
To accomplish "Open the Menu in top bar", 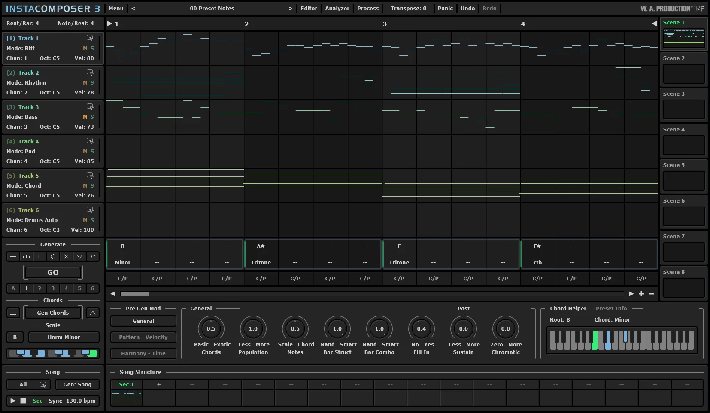I will (116, 9).
